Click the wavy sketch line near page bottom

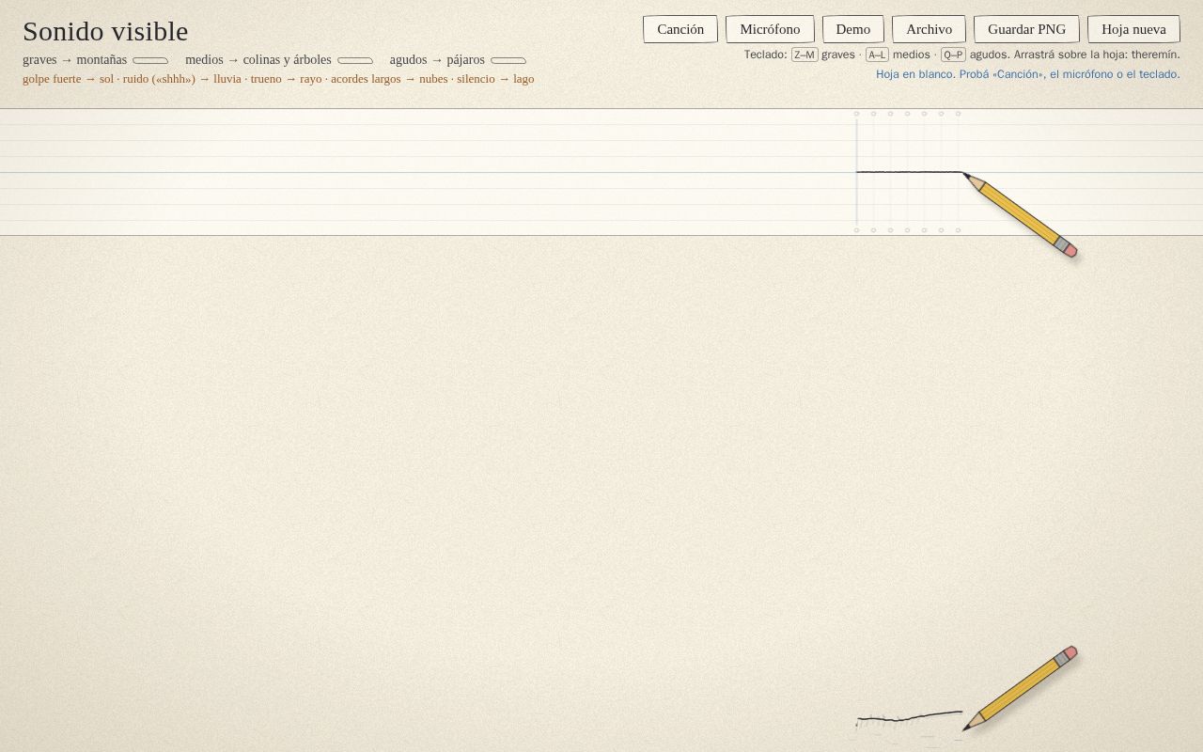tap(909, 718)
